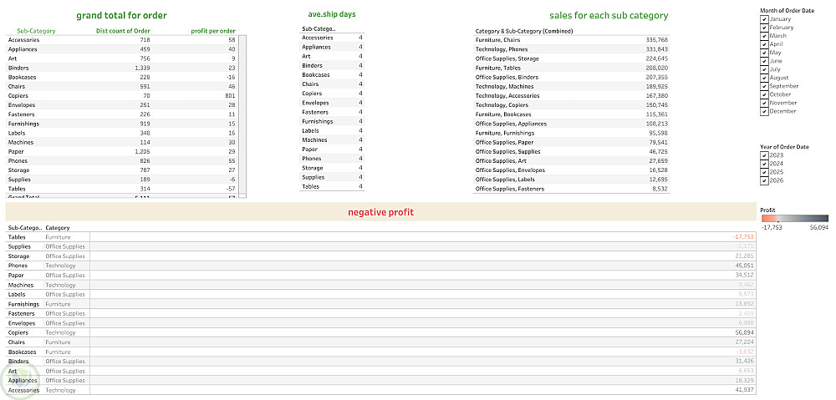This screenshot has width=836, height=400.
Task: Select Bookcases row in negative profit table
Action: click(381, 352)
